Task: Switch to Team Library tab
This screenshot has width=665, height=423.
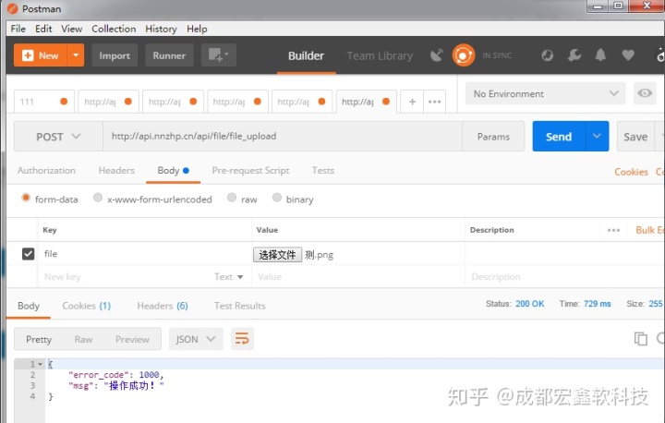Action: [x=380, y=55]
